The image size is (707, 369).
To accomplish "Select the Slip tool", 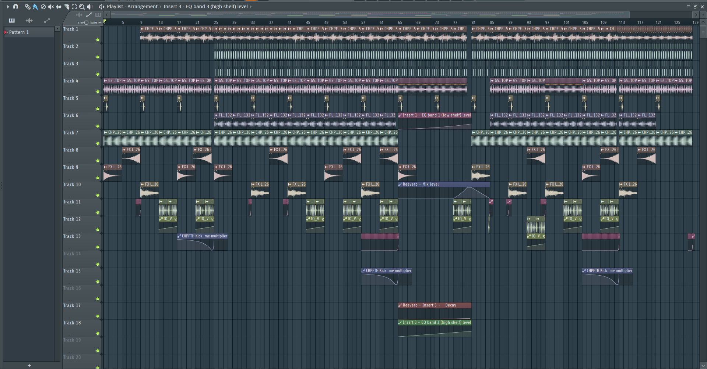I will point(59,7).
